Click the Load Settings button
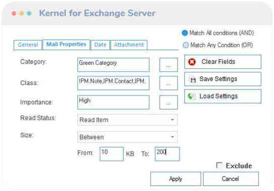This screenshot has height=191, width=274. [x=223, y=97]
